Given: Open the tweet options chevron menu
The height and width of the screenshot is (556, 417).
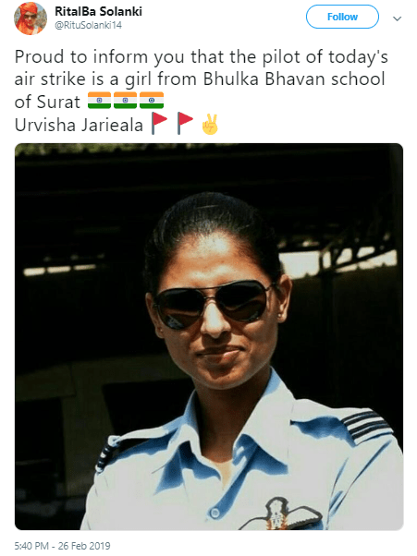Looking at the screenshot, I should coord(398,18).
